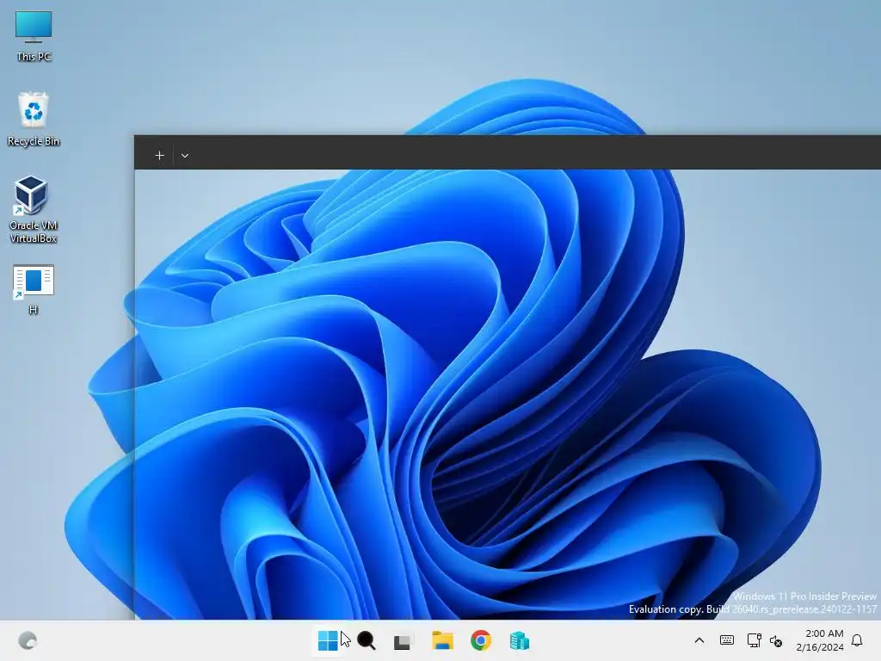The width and height of the screenshot is (881, 661).
Task: Launch File Explorer from the taskbar
Action: pos(443,640)
